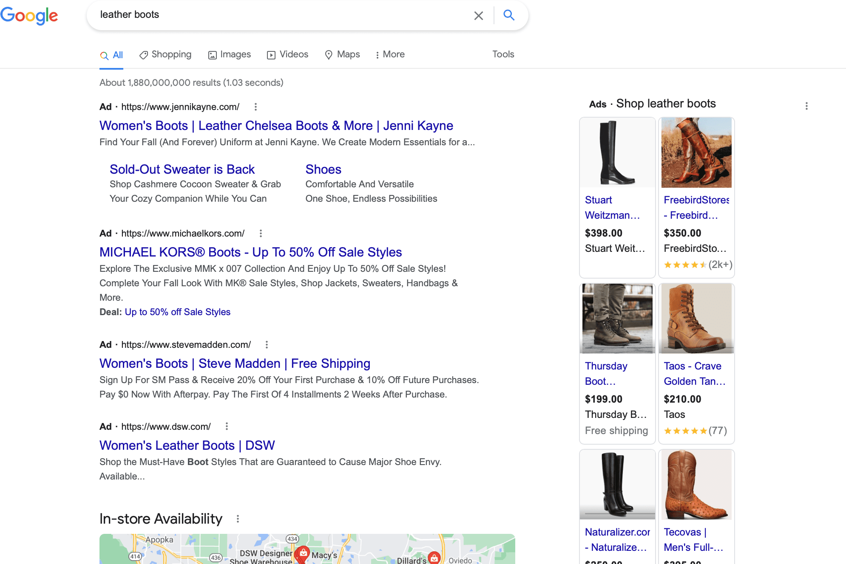Switch to the Maps tab

pyautogui.click(x=342, y=54)
